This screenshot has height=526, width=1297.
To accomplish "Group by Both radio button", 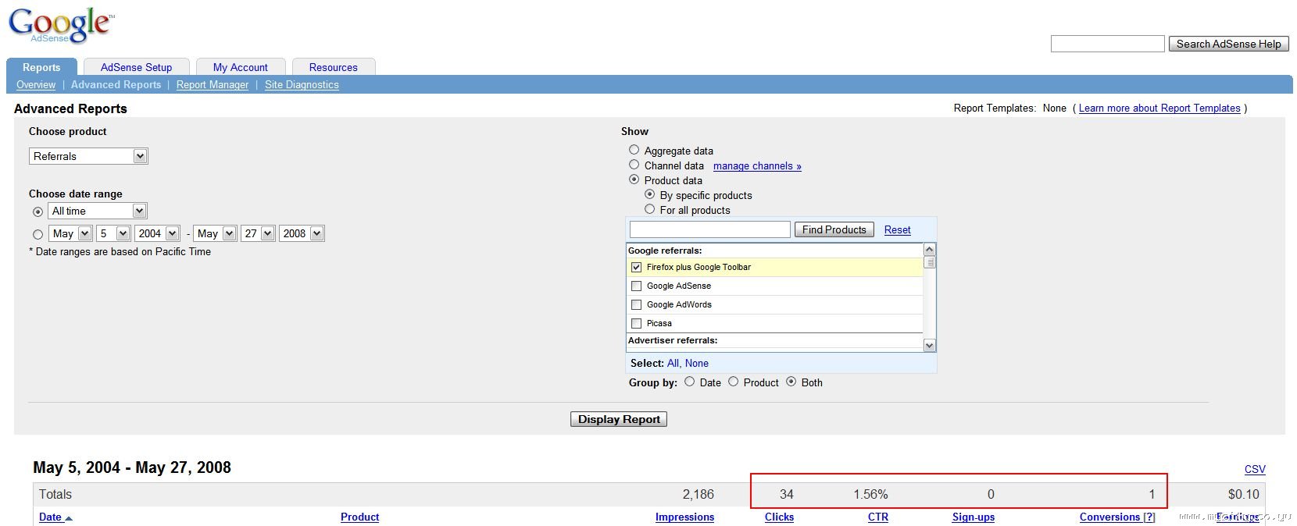I will tap(791, 382).
